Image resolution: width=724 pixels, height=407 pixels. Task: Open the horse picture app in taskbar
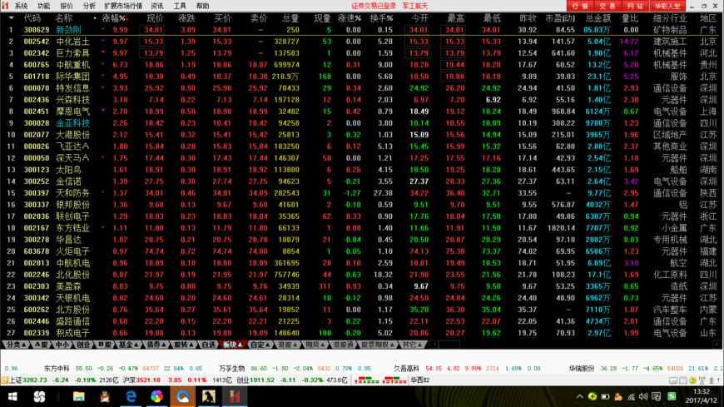click(209, 396)
